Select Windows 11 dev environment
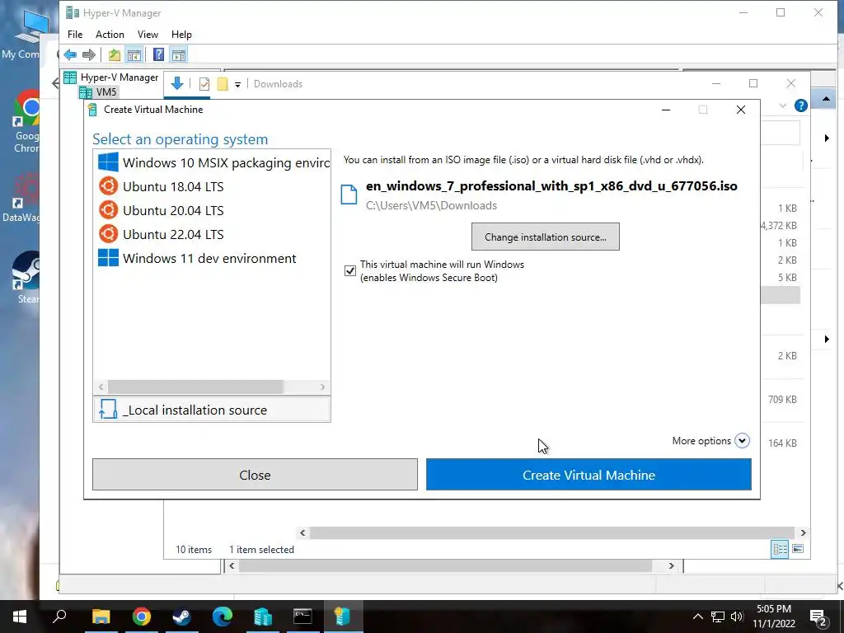 click(212, 258)
